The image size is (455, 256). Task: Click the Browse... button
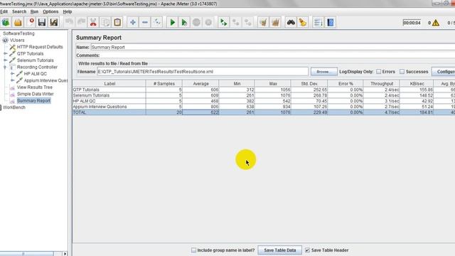point(324,71)
